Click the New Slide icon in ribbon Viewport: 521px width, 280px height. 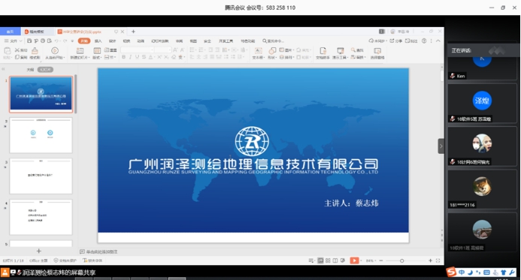coord(80,51)
